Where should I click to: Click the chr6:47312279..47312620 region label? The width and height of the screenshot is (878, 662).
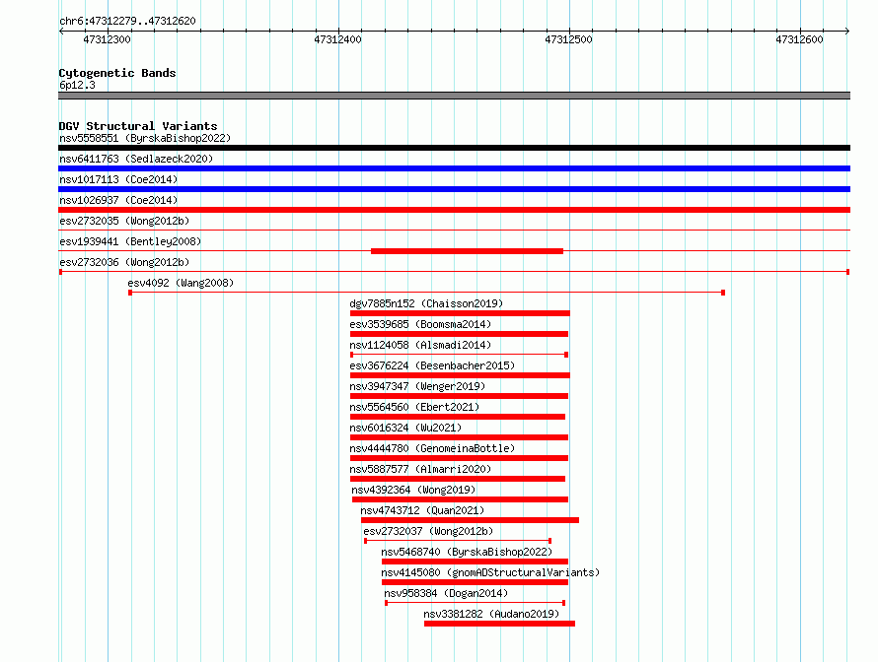point(127,21)
